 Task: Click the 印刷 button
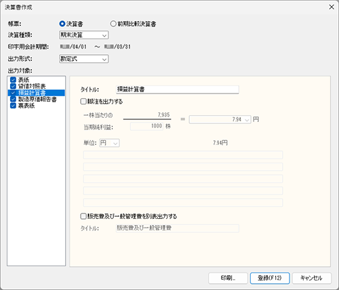click(x=228, y=278)
